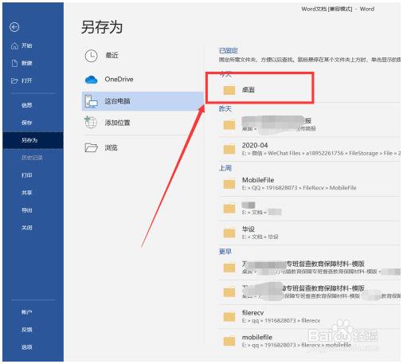Click the 已固定 section heading
The height and width of the screenshot is (364, 403).
tap(229, 51)
